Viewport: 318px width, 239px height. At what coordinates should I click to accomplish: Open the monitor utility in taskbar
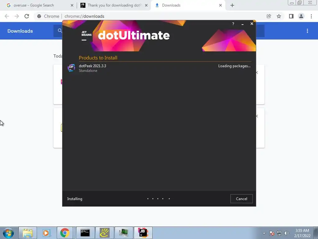[x=124, y=233]
